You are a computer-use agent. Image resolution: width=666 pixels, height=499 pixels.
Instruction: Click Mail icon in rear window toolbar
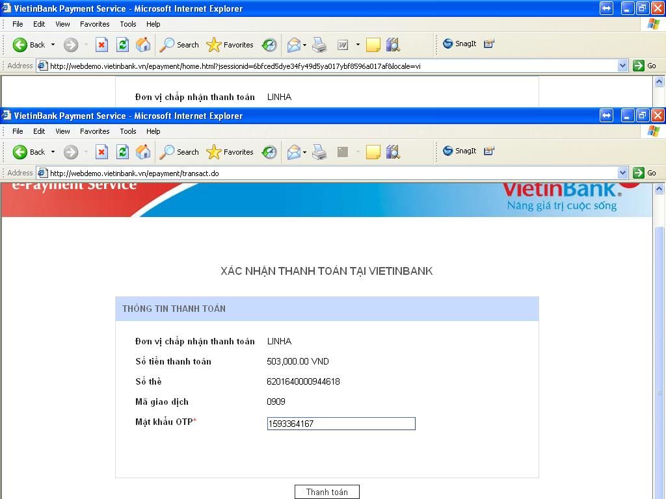293,45
